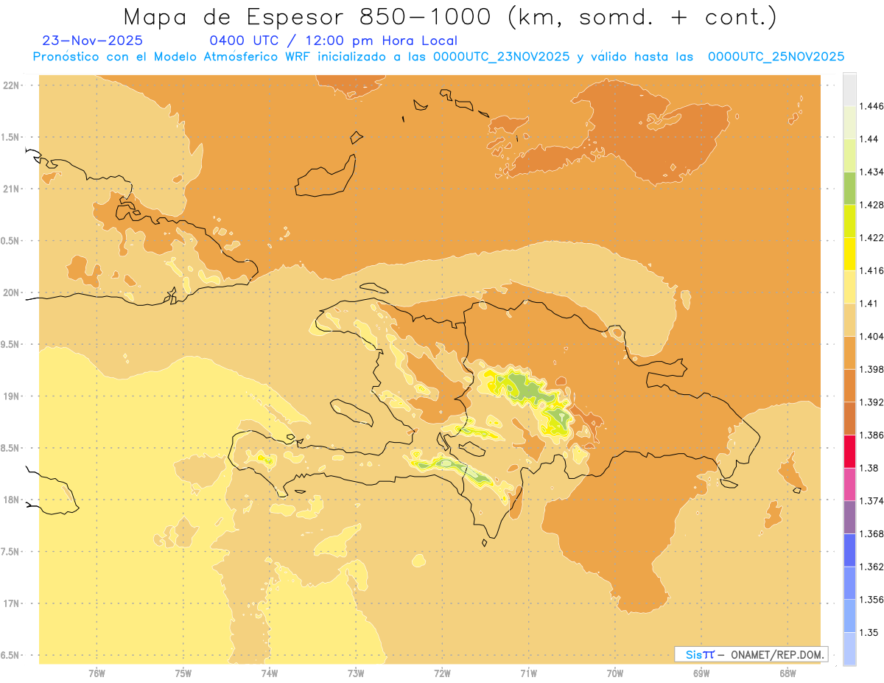Click the red legend band between 1.38 and 1.386
The height and width of the screenshot is (683, 884).
849,451
